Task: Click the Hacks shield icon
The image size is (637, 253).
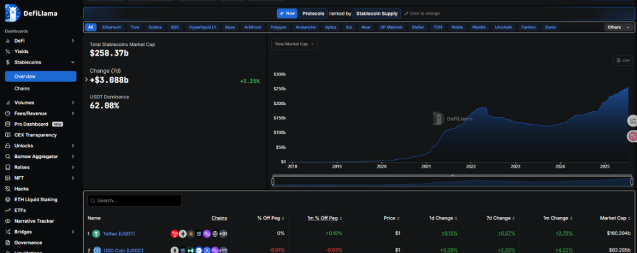Action: (x=7, y=189)
